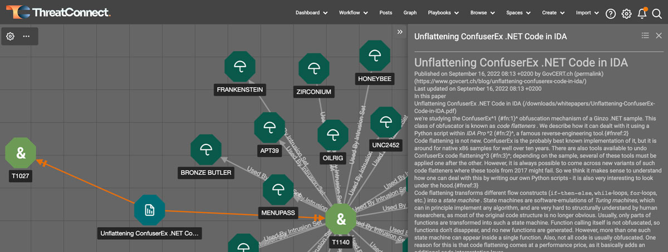Open settings gear in top navigation
This screenshot has height=252, width=668.
click(626, 14)
